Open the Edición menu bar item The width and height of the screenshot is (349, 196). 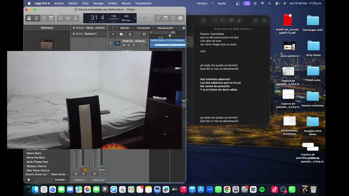[x=73, y=3]
